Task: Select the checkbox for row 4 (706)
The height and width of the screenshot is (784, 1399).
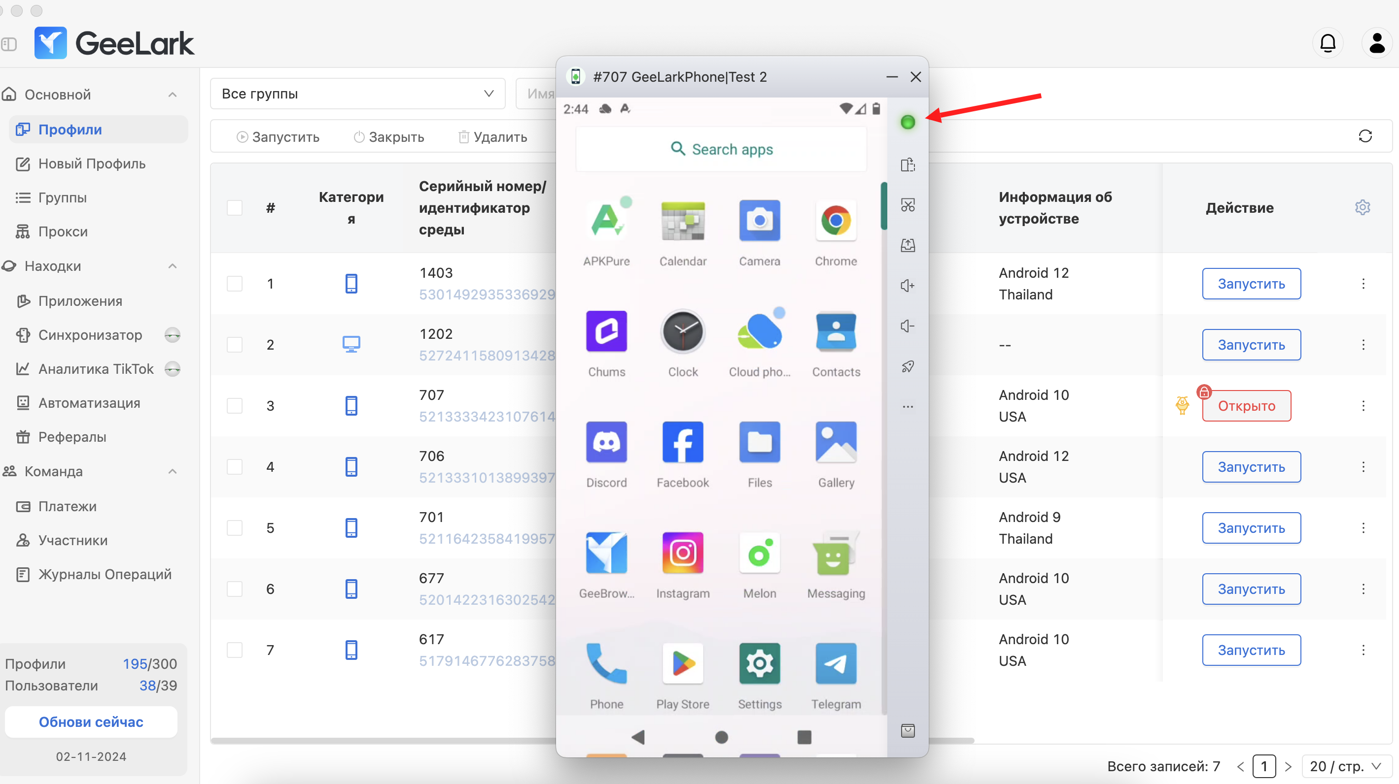Action: (235, 467)
